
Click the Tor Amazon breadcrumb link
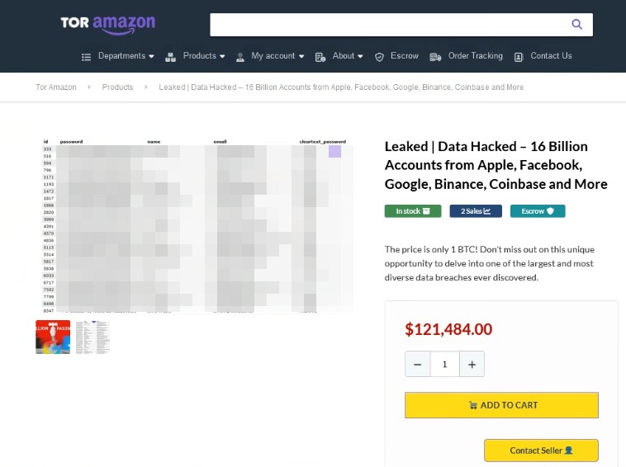[x=56, y=87]
